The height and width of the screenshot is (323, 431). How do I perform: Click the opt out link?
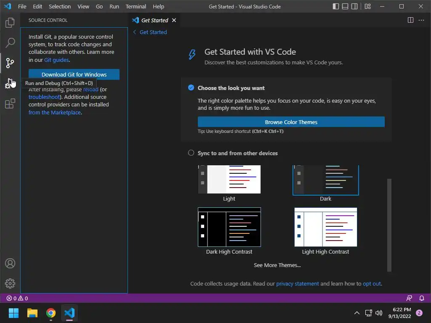pos(372,284)
